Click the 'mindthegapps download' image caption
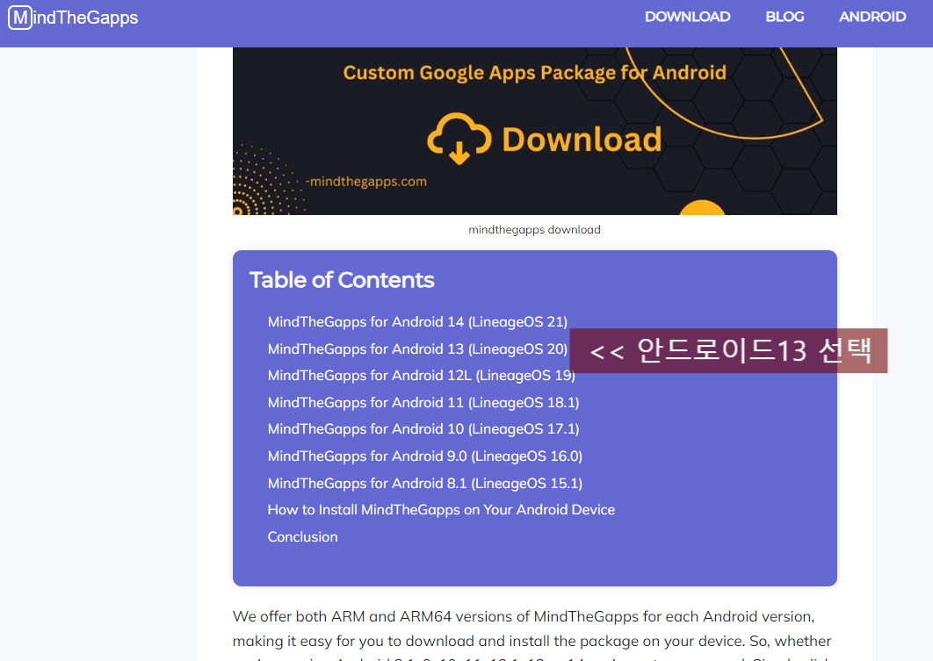Viewport: 933px width, 661px height. pyautogui.click(x=534, y=229)
